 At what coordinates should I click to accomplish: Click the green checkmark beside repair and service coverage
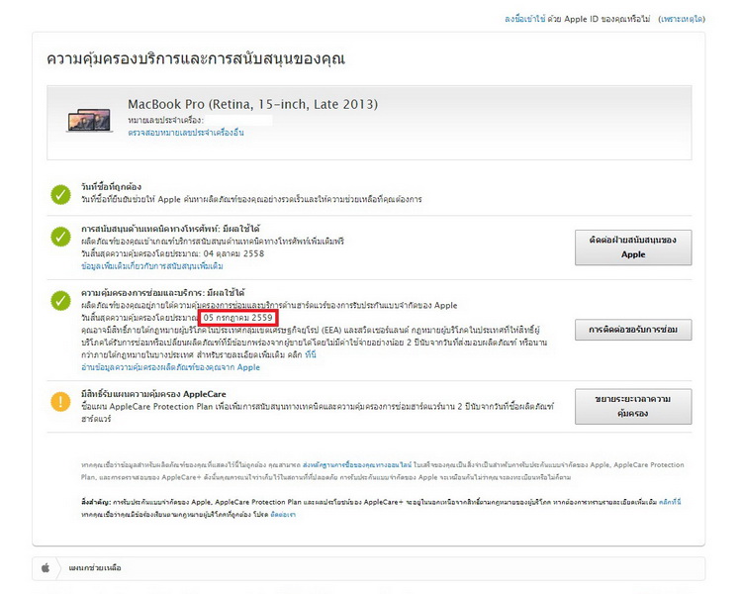tap(60, 301)
